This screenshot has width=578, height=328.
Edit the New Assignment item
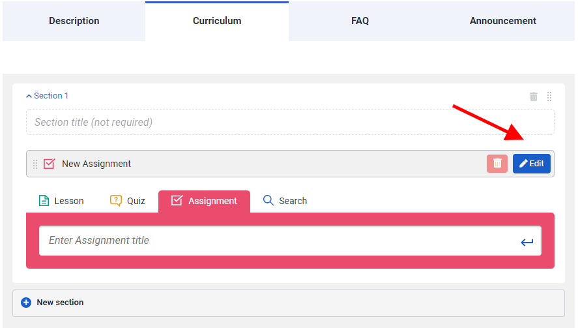(532, 164)
